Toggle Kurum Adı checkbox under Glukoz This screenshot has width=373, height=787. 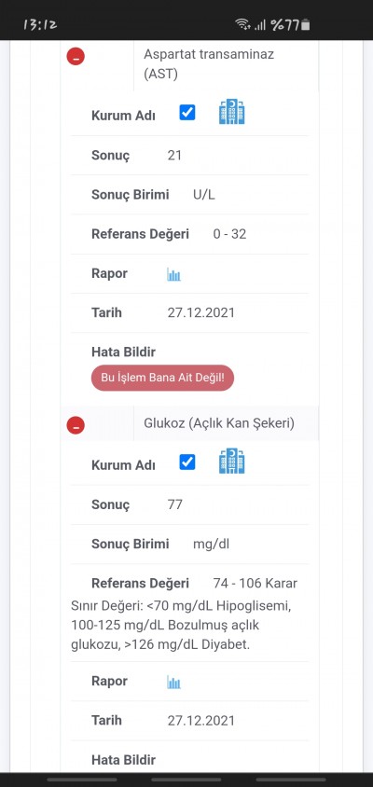pyautogui.click(x=187, y=462)
